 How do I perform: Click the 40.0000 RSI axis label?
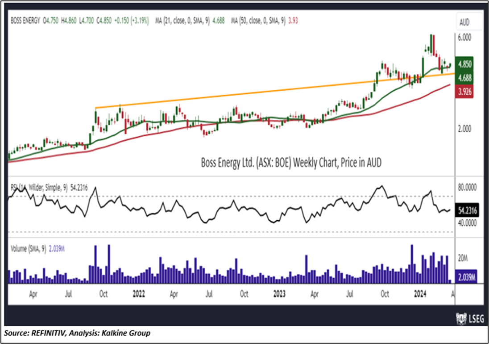[467, 223]
